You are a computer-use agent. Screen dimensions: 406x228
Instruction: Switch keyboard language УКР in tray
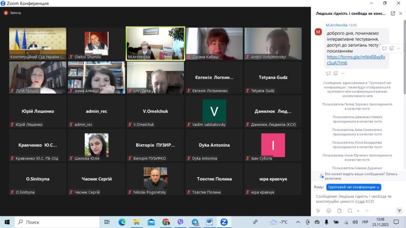click(x=365, y=222)
